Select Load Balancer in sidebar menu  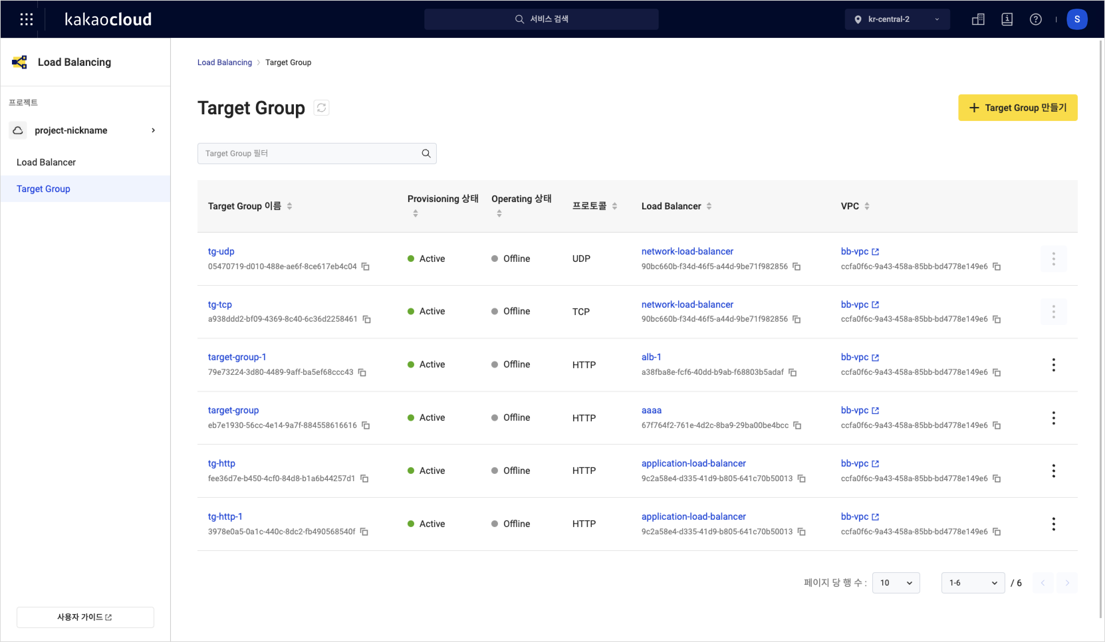coord(85,162)
